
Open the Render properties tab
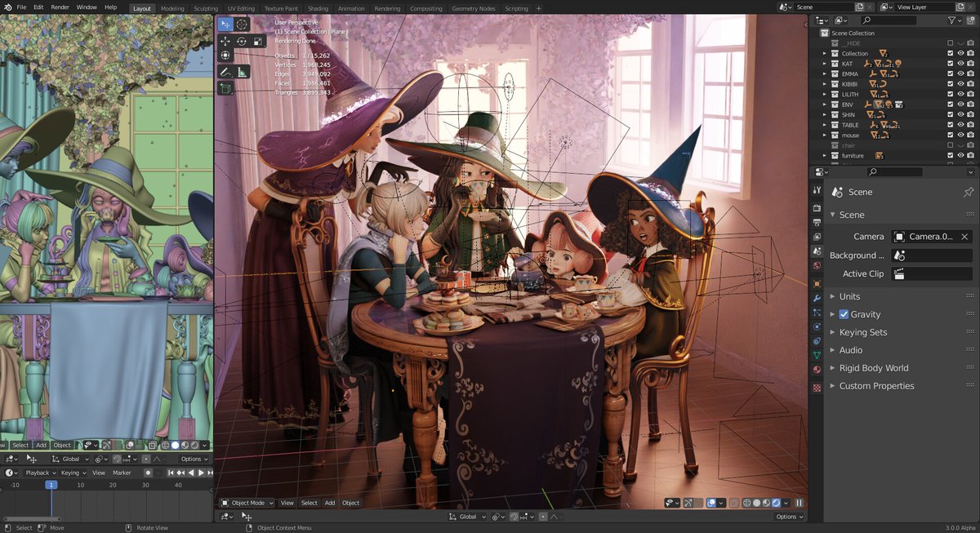point(817,207)
